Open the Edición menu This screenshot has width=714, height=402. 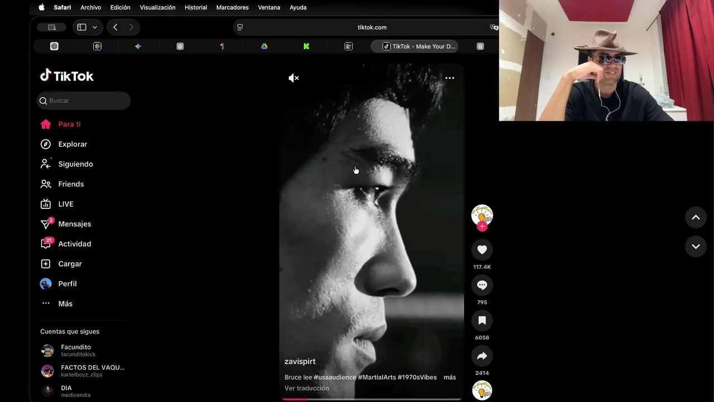coord(120,7)
